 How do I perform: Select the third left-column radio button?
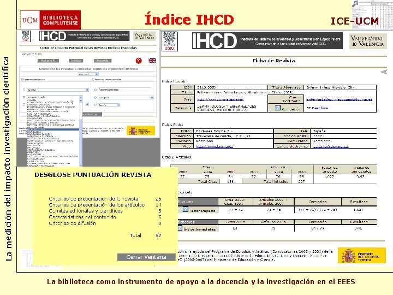(24, 104)
